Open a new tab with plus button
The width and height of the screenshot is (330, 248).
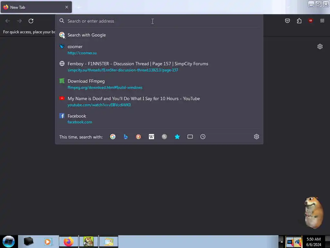coord(79,7)
